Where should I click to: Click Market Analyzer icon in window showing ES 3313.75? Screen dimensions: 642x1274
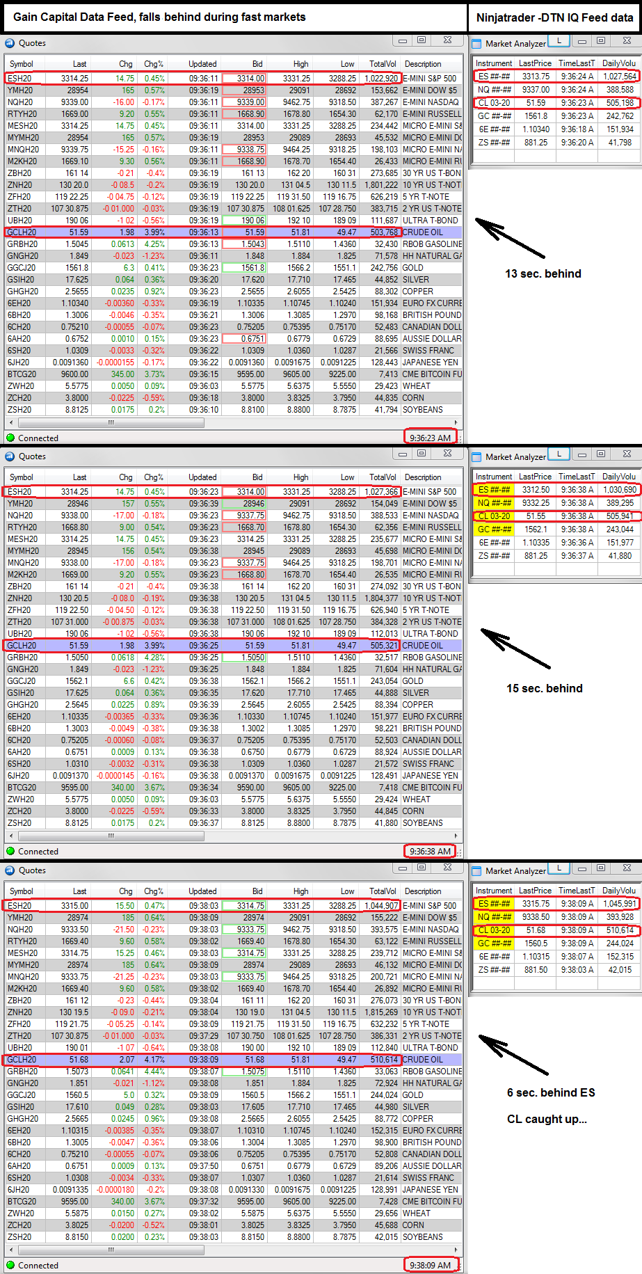tap(477, 43)
